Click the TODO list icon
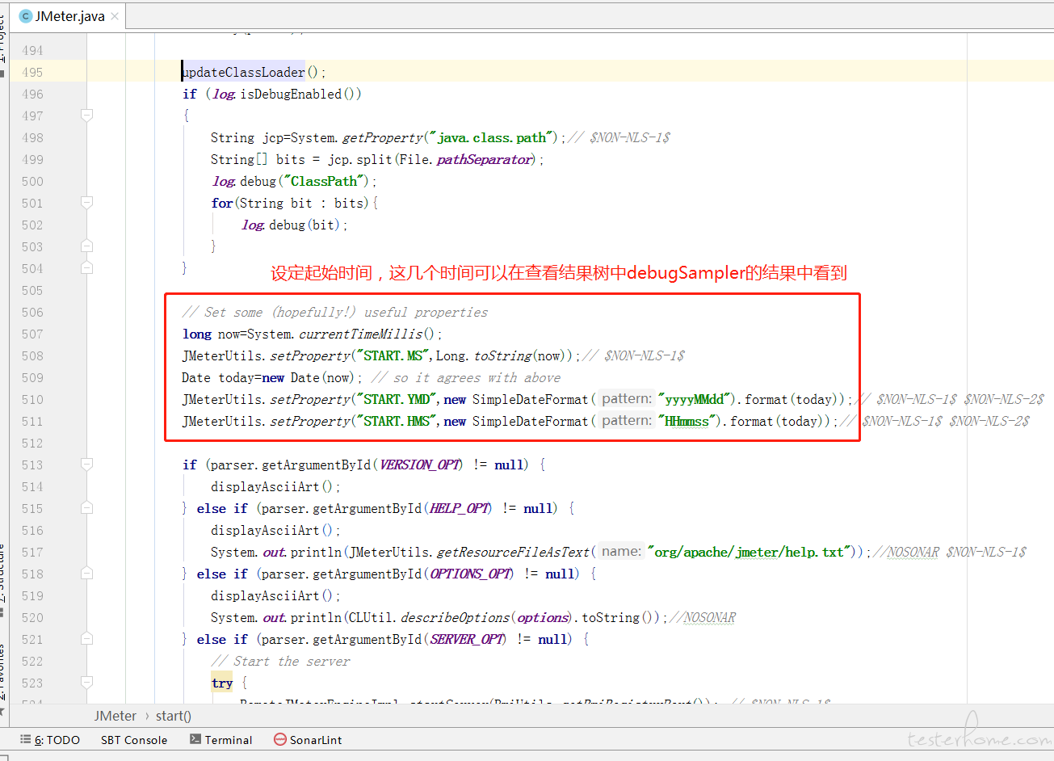Image resolution: width=1054 pixels, height=761 pixels. [26, 739]
